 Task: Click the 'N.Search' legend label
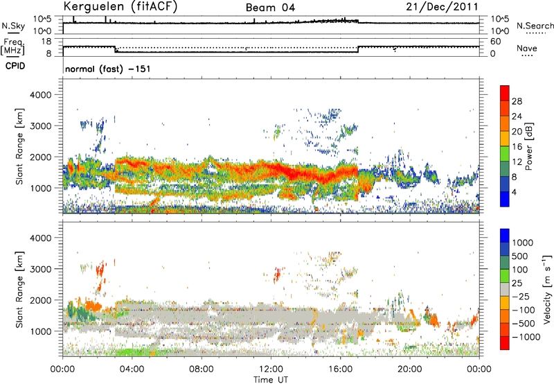(535, 26)
